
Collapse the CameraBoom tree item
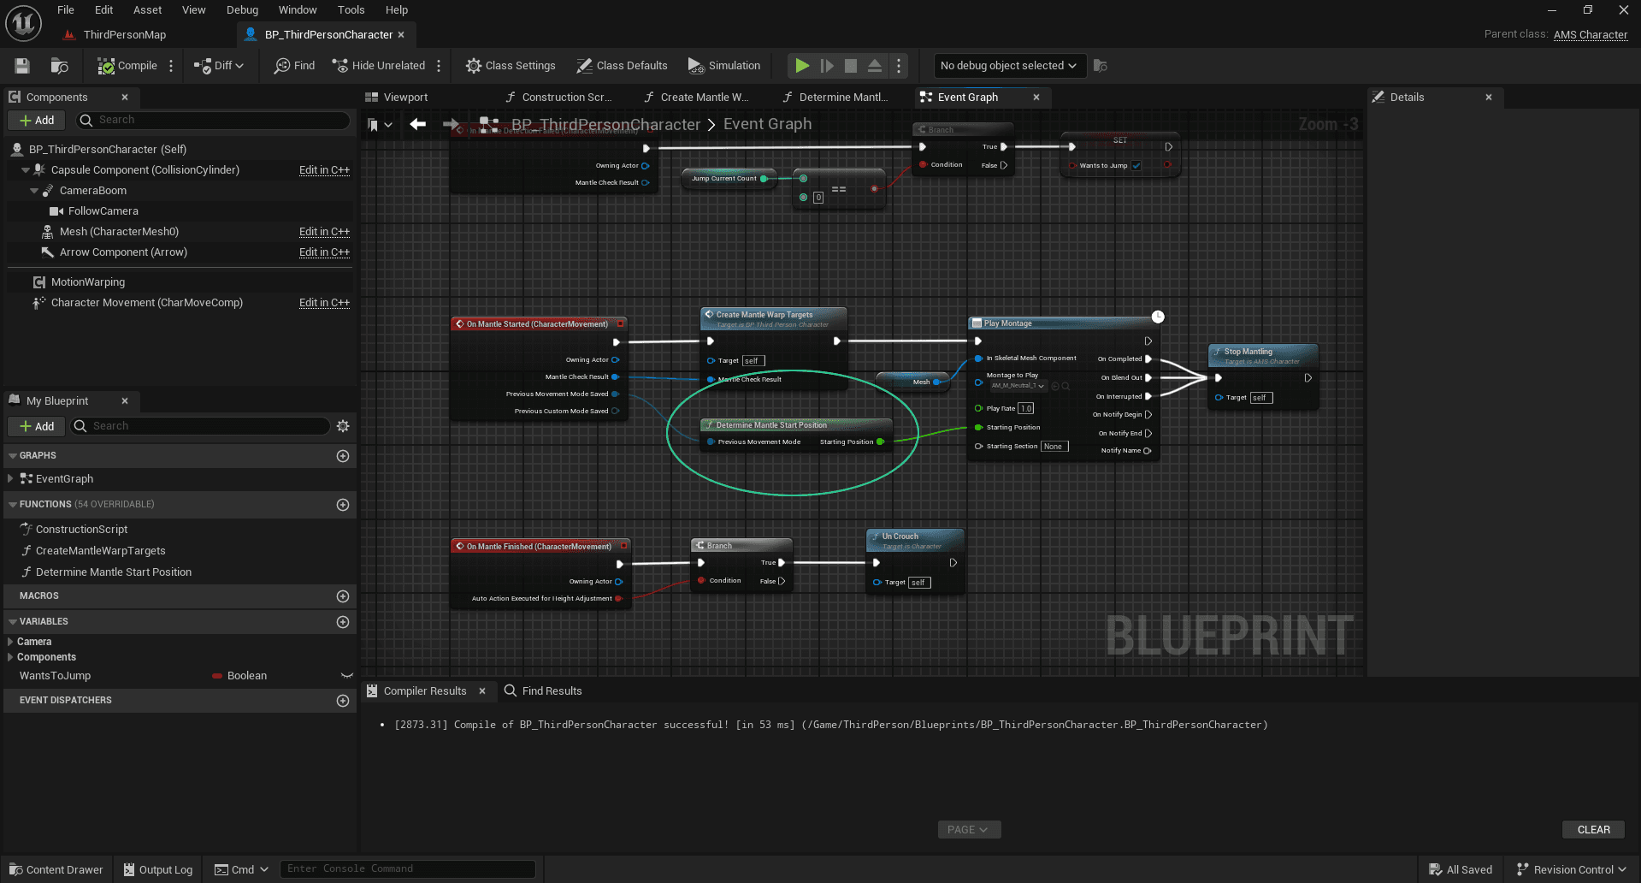34,191
